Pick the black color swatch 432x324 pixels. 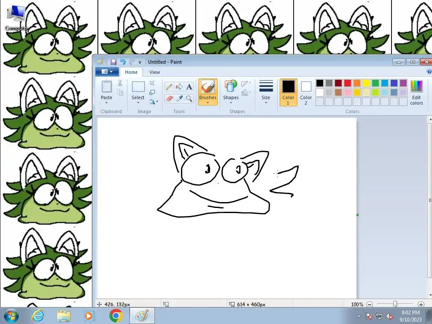pyautogui.click(x=320, y=83)
